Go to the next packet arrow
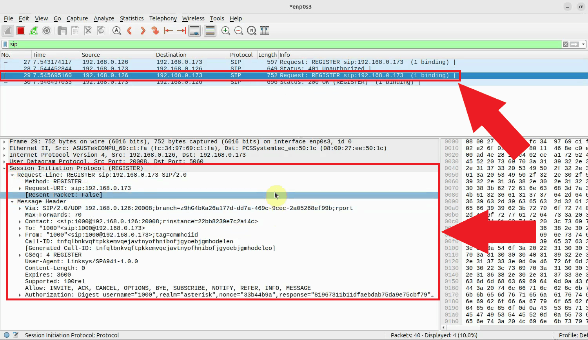This screenshot has width=588, height=340. pyautogui.click(x=143, y=31)
